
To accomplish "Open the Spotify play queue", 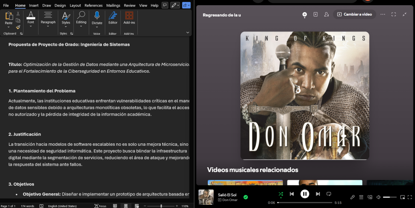I will pyautogui.click(x=361, y=197).
